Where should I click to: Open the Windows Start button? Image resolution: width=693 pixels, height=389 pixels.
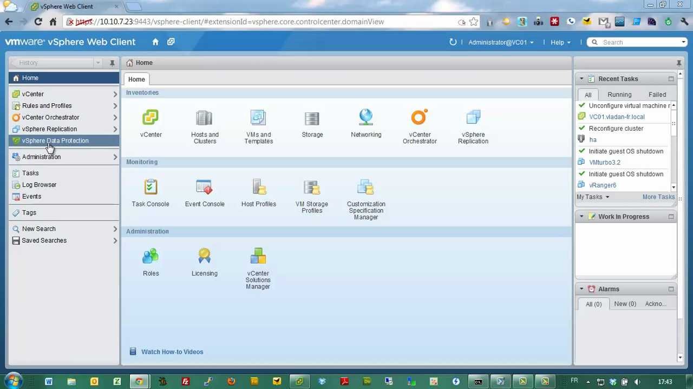click(x=12, y=381)
